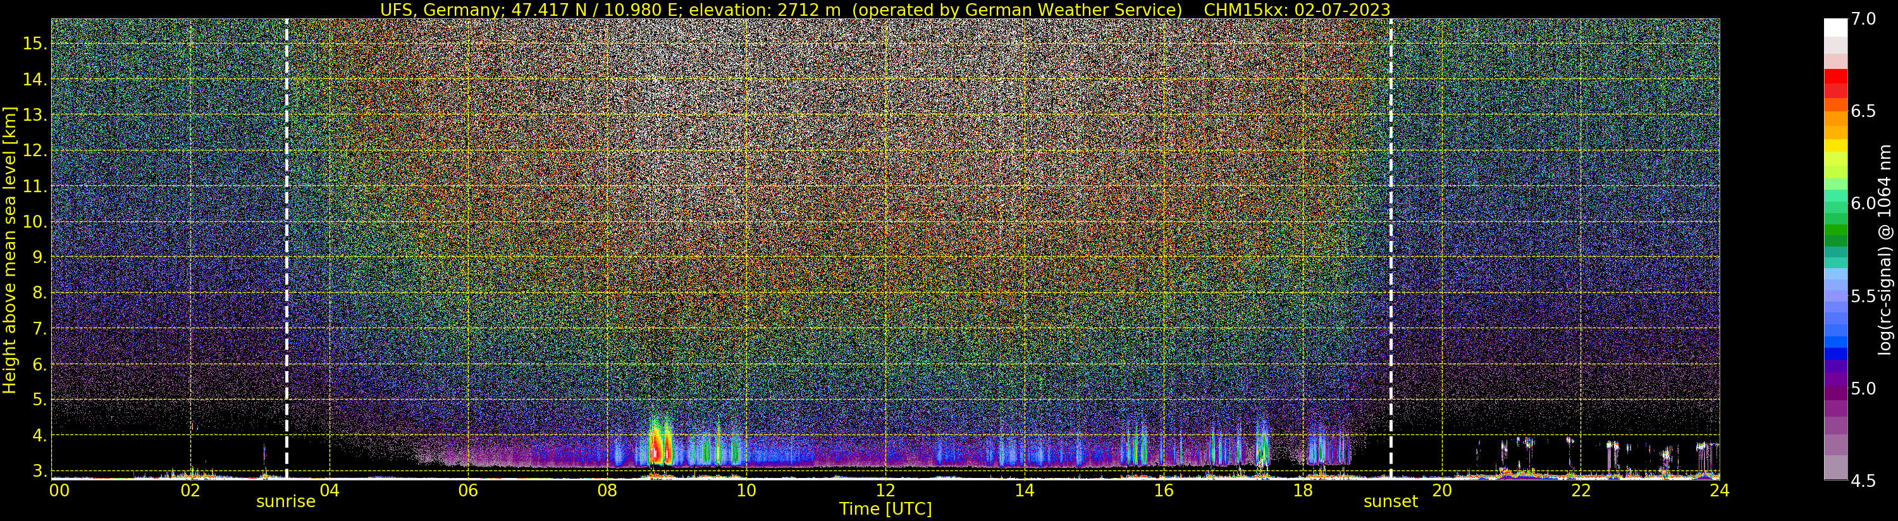
Task: Click the sunrise label below the time axis
Action: click(x=286, y=502)
